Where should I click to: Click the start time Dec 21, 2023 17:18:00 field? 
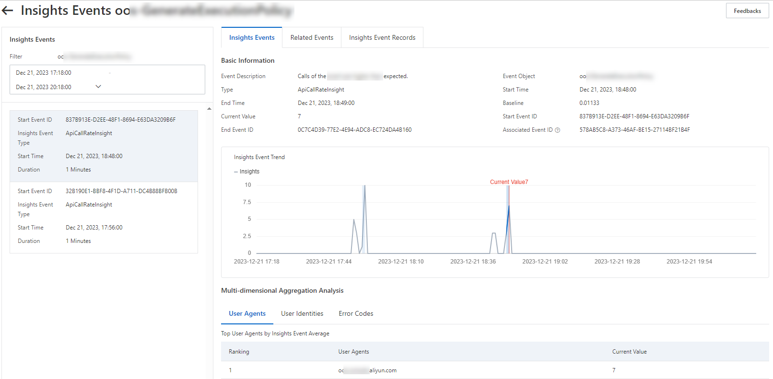click(44, 73)
